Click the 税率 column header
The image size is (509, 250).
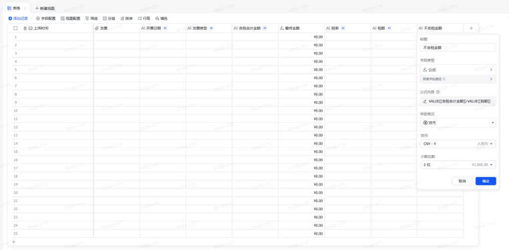[347, 28]
